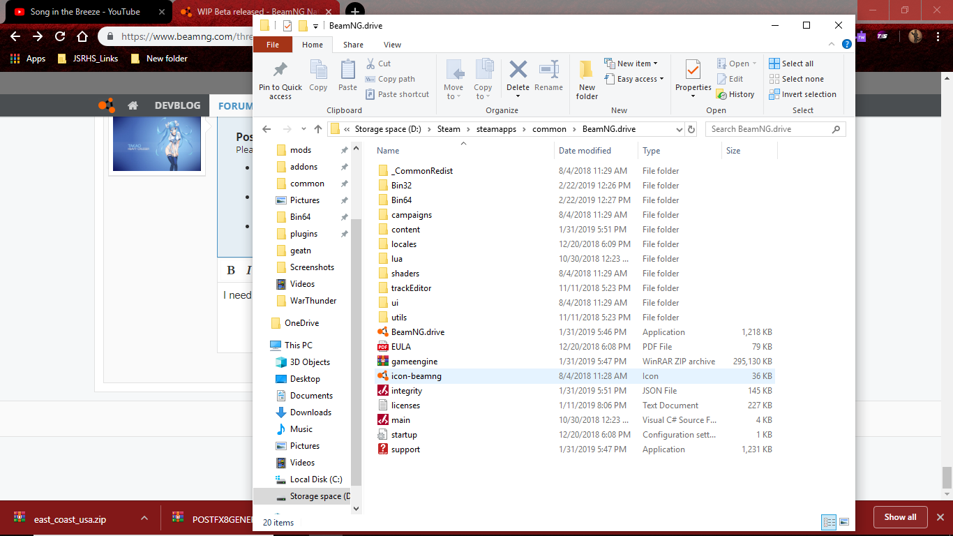Click the Chrome home button
This screenshot has height=536, width=953.
(x=82, y=36)
